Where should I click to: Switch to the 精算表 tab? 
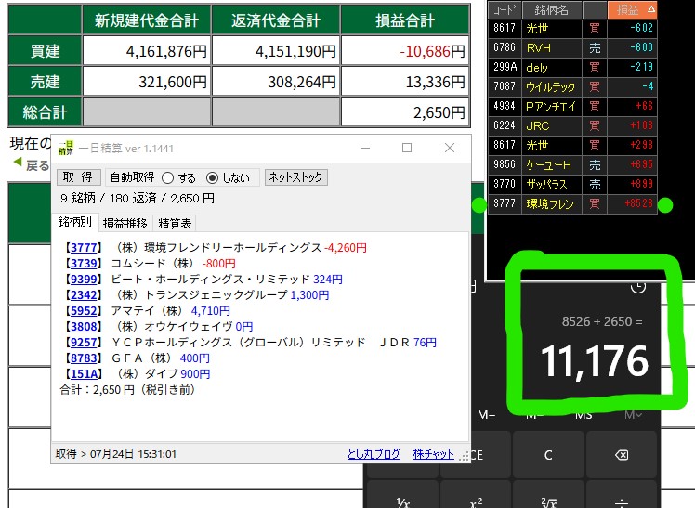click(x=175, y=223)
